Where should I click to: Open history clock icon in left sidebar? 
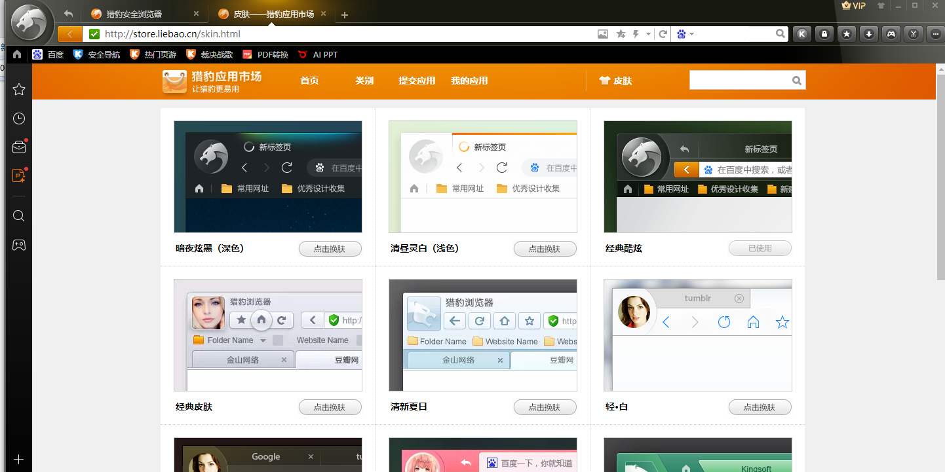(19, 118)
